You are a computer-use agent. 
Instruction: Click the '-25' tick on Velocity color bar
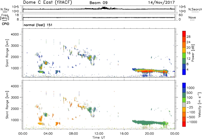click(190, 107)
